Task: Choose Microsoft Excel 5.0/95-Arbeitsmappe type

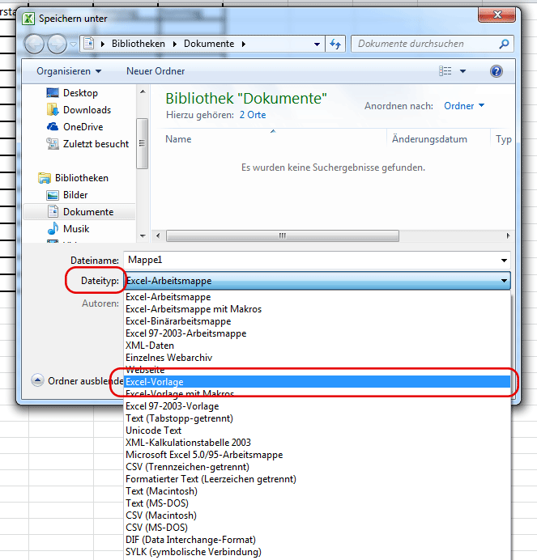Action: (318, 455)
